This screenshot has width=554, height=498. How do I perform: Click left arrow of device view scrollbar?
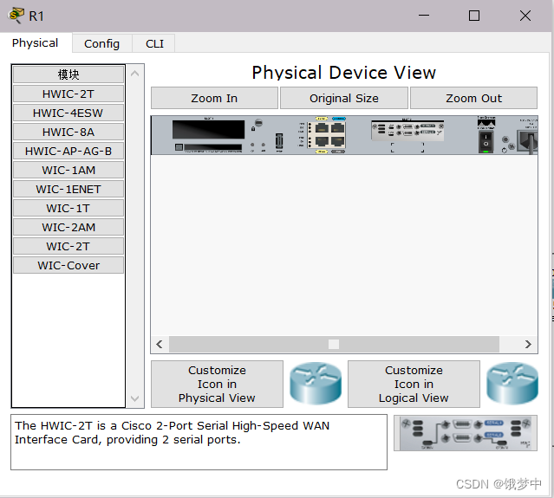(160, 344)
